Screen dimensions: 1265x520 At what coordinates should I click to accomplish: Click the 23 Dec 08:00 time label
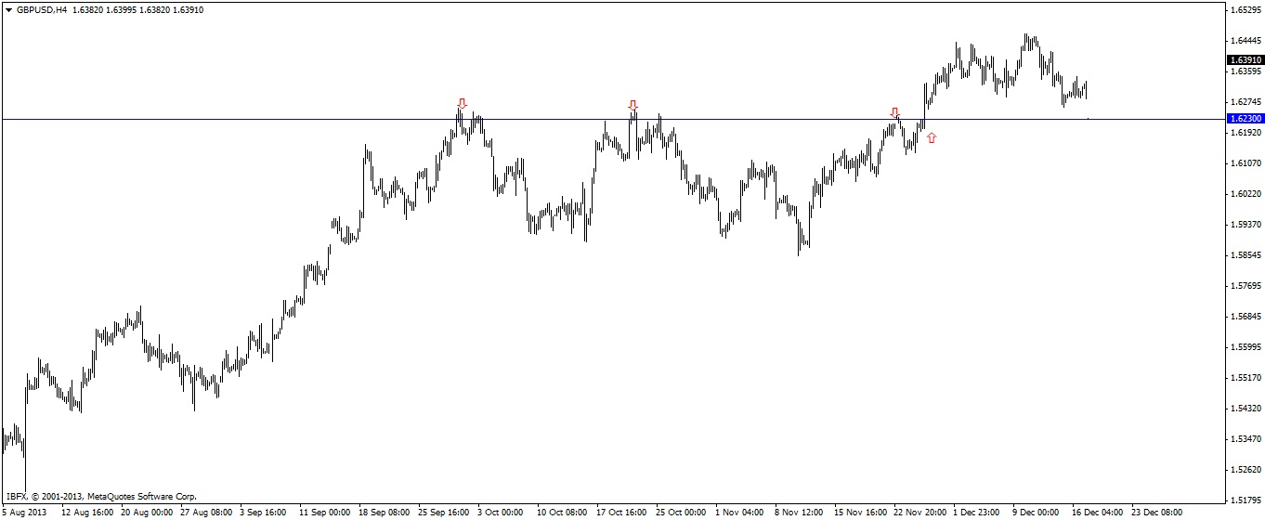pos(1156,513)
